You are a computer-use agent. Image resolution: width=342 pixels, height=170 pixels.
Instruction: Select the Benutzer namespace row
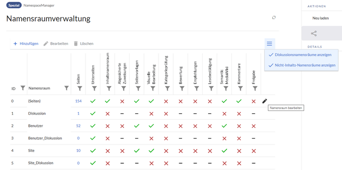coord(143,126)
